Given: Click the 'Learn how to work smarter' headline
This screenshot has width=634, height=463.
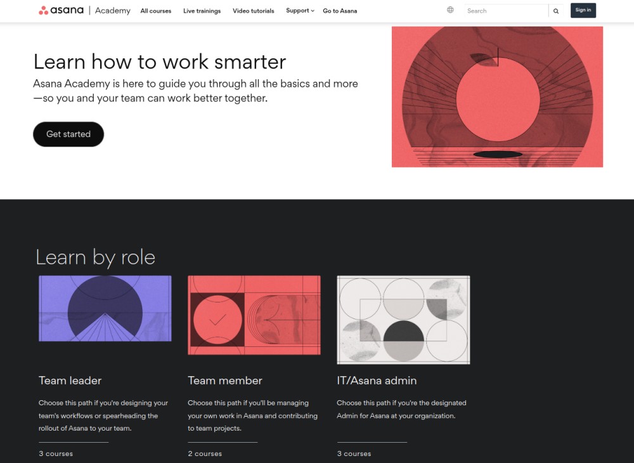Looking at the screenshot, I should coord(160,62).
